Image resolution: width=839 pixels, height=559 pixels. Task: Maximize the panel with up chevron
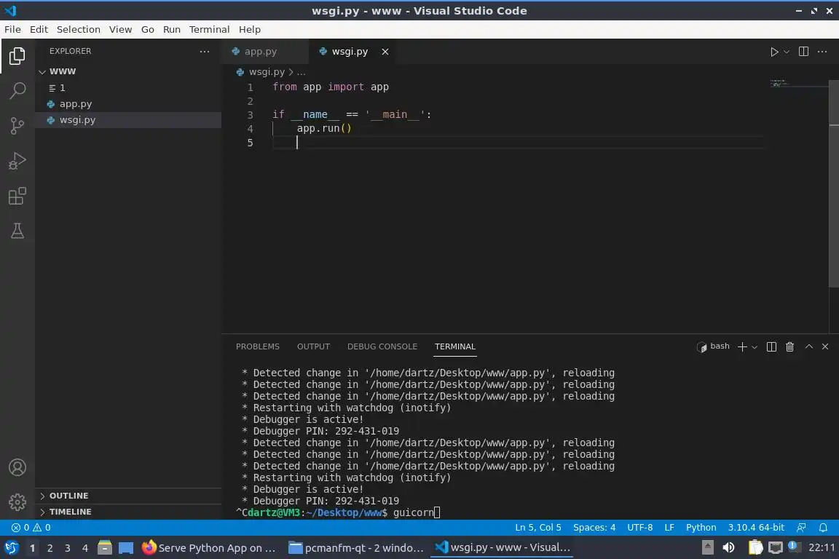[x=809, y=346]
